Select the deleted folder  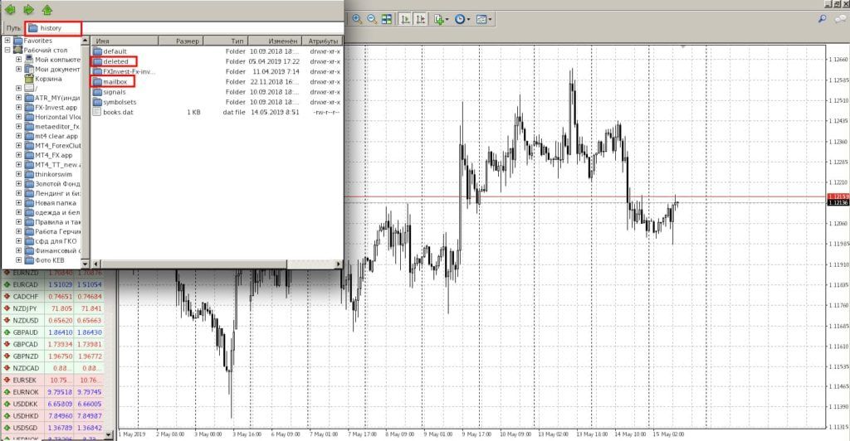coord(115,61)
